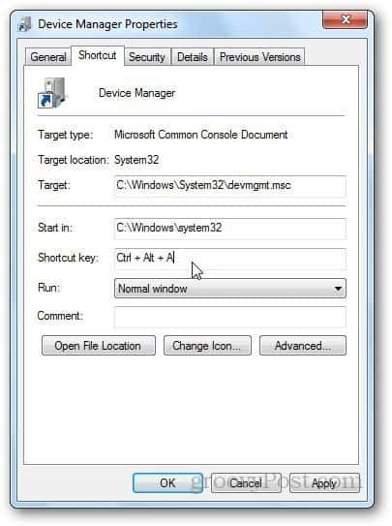Close the Device Manager Properties dialog
Image resolution: width=392 pixels, height=526 pixels.
tap(345, 19)
